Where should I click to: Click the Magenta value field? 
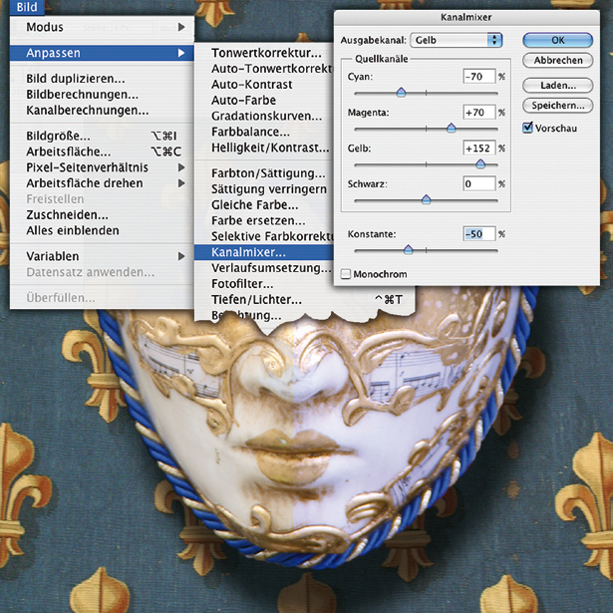pyautogui.click(x=478, y=113)
